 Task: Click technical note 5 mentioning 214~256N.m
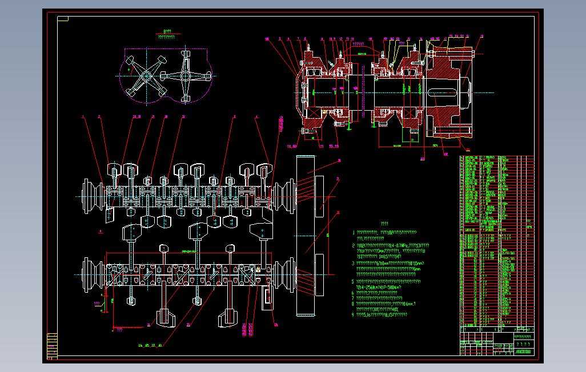point(387,284)
